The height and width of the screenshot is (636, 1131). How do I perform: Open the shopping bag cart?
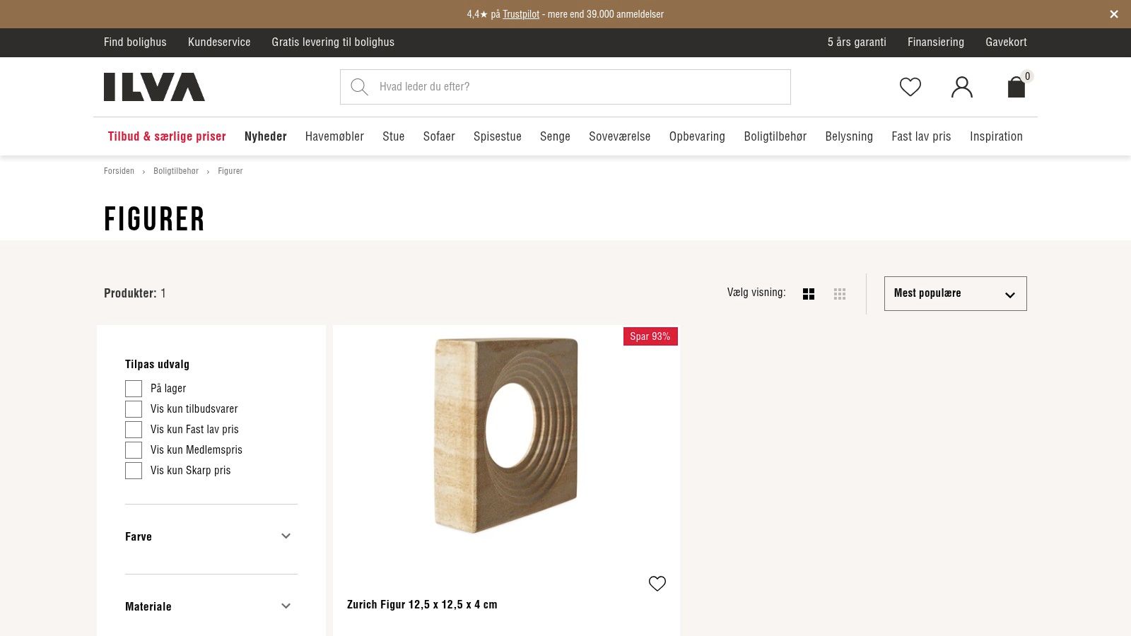coord(1016,87)
